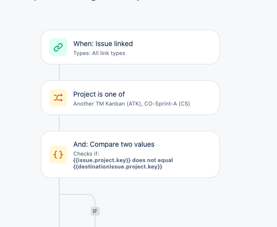Select '{{issue.project.key}} does not equal' text

[x=123, y=160]
